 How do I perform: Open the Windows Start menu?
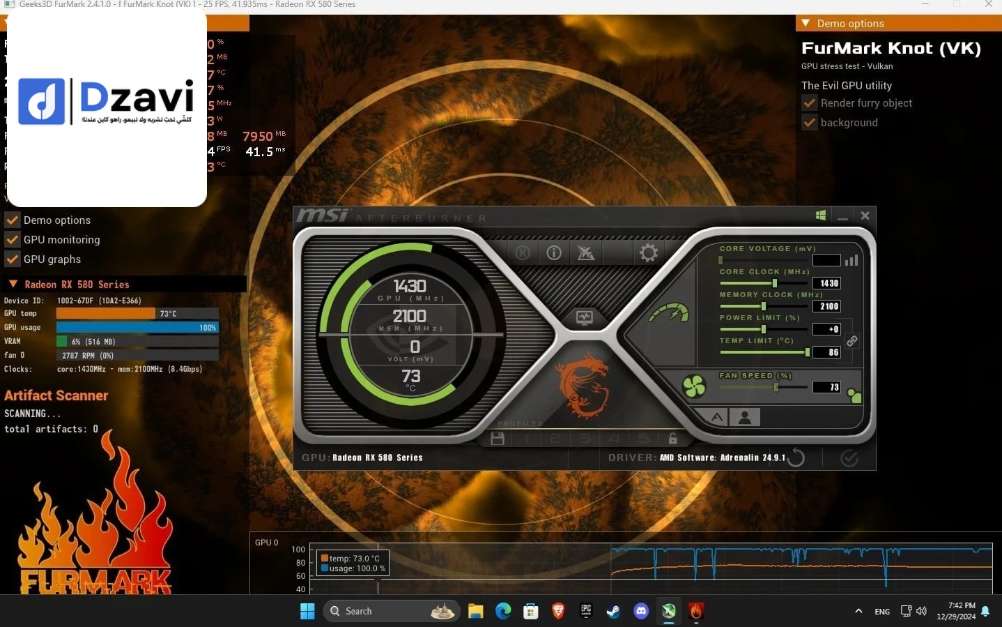tap(307, 611)
